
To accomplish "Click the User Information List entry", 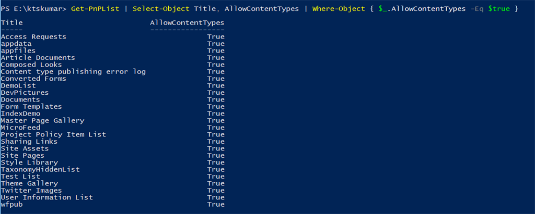I will click(46, 197).
